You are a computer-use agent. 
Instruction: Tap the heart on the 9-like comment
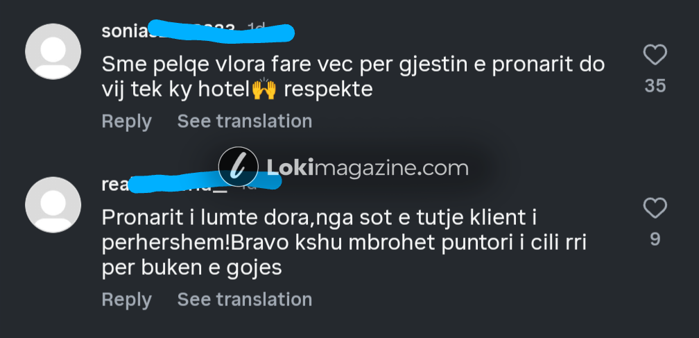(655, 208)
